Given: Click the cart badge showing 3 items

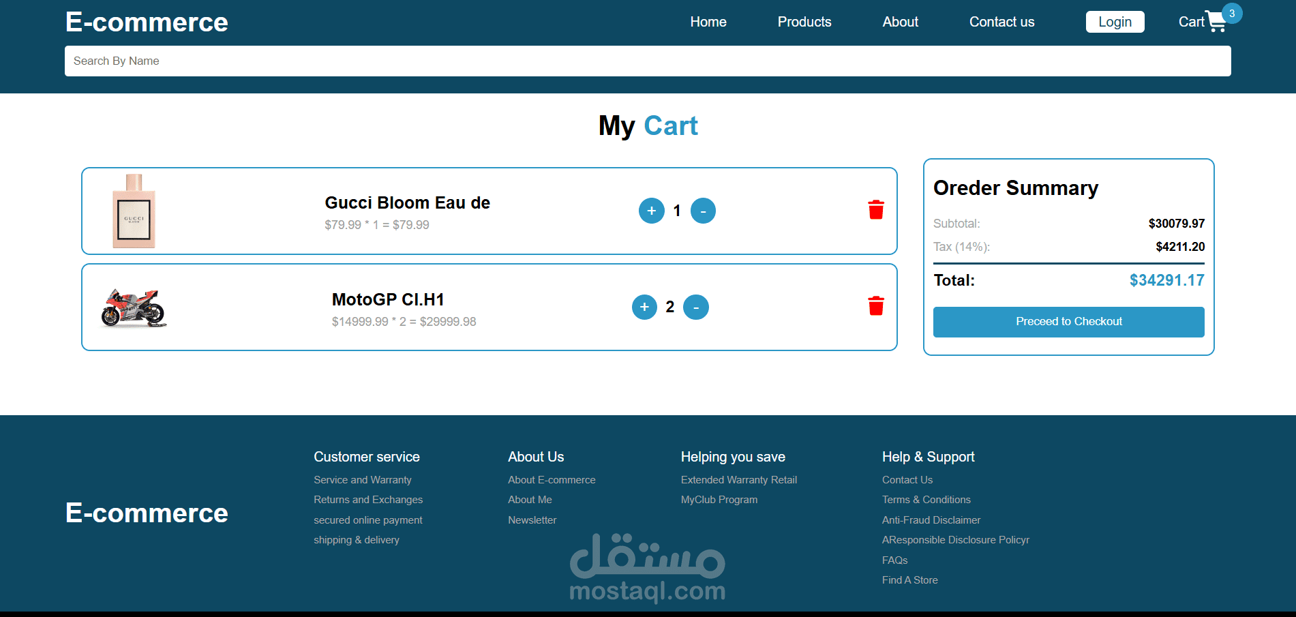Looking at the screenshot, I should (1232, 14).
